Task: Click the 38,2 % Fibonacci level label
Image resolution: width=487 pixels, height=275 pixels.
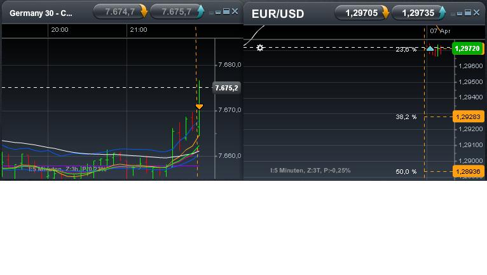Action: pos(406,117)
